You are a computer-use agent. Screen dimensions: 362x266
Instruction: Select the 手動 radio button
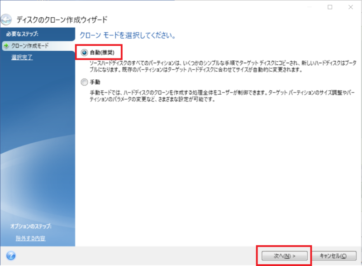point(84,82)
